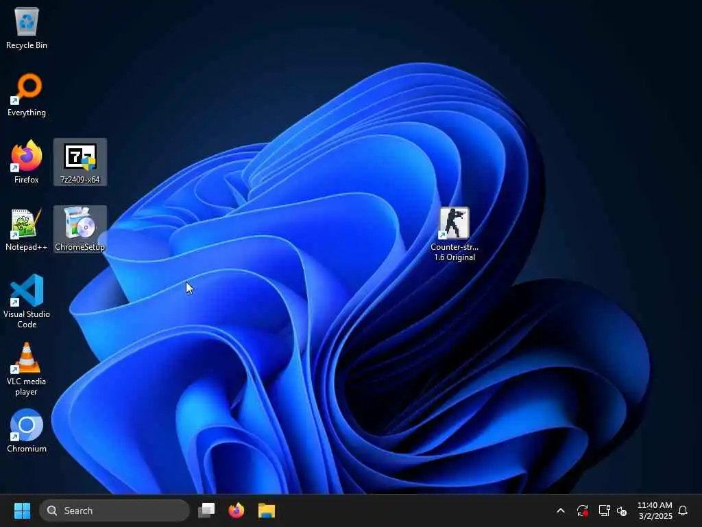Open Task View from the taskbar
Viewport: 702px width, 527px height.
(206, 511)
